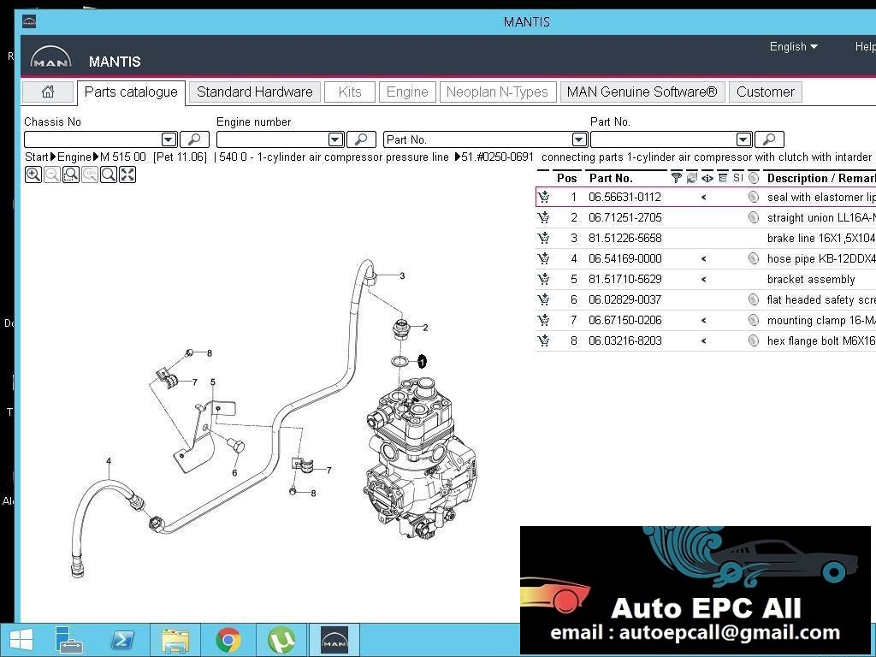Image resolution: width=876 pixels, height=657 pixels.
Task: Click the Help link in top right
Action: coord(864,47)
